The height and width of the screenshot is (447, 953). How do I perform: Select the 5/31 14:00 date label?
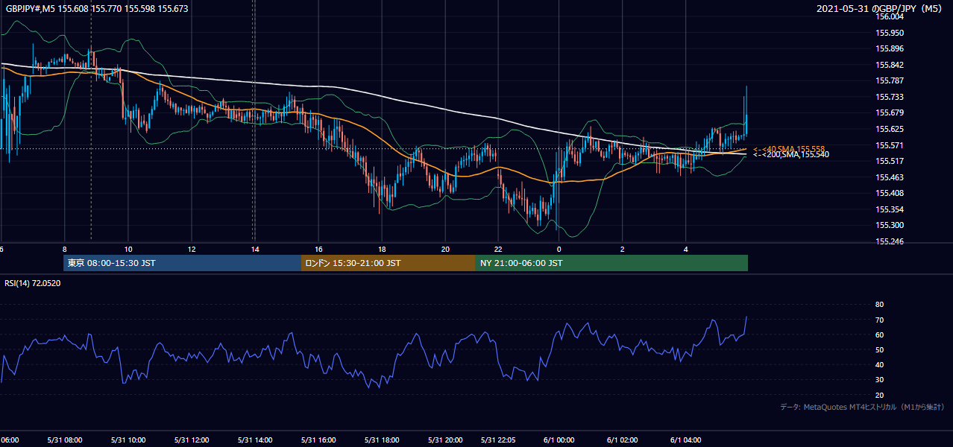[x=256, y=440]
